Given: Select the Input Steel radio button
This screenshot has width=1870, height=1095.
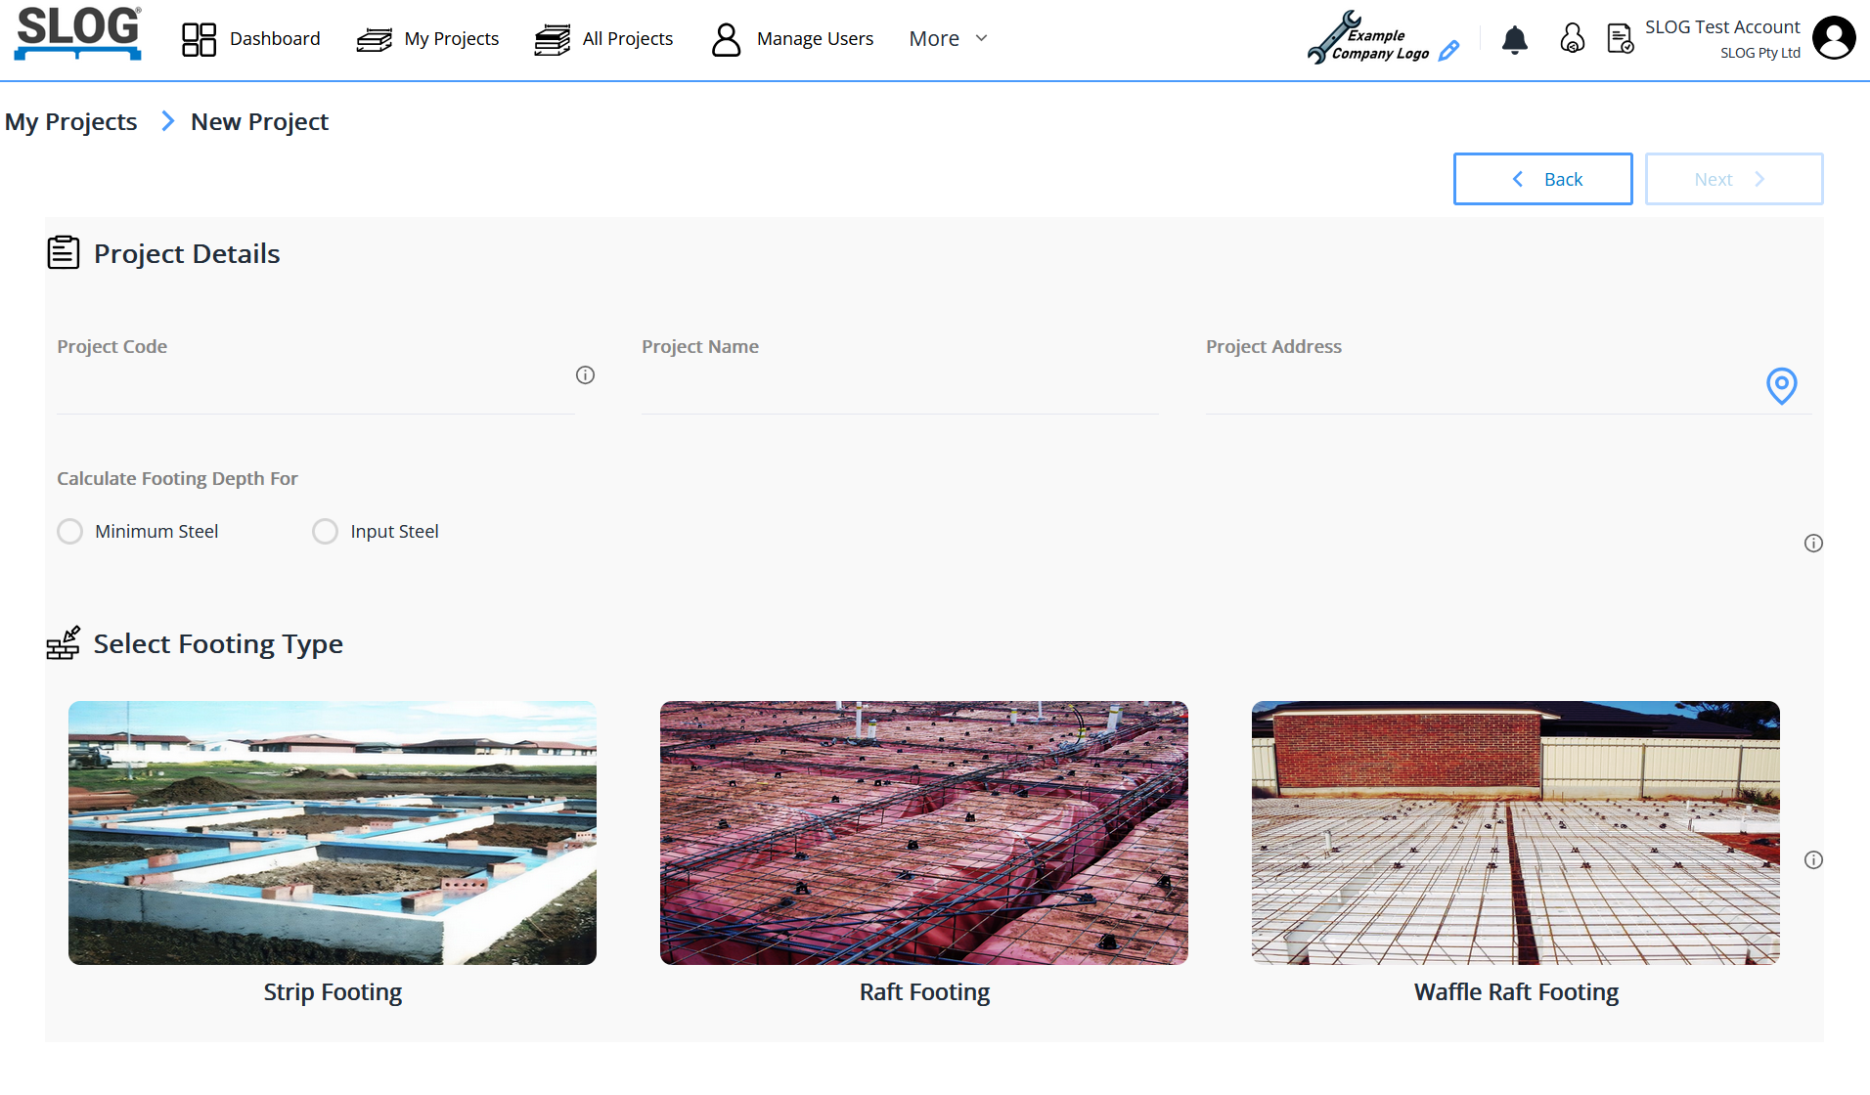Looking at the screenshot, I should click(325, 531).
